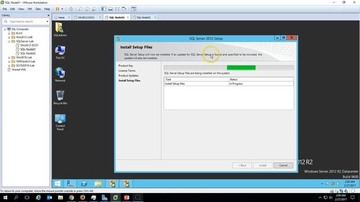Click the Take Snapshot toolbar icon
Viewport: 360px width, 202px height.
(x=80, y=9)
